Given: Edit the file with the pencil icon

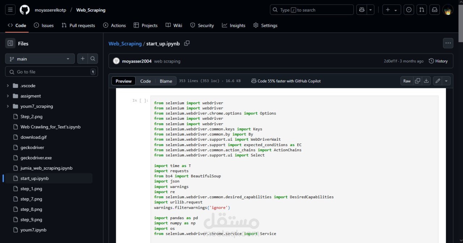Looking at the screenshot, I should click(x=438, y=81).
